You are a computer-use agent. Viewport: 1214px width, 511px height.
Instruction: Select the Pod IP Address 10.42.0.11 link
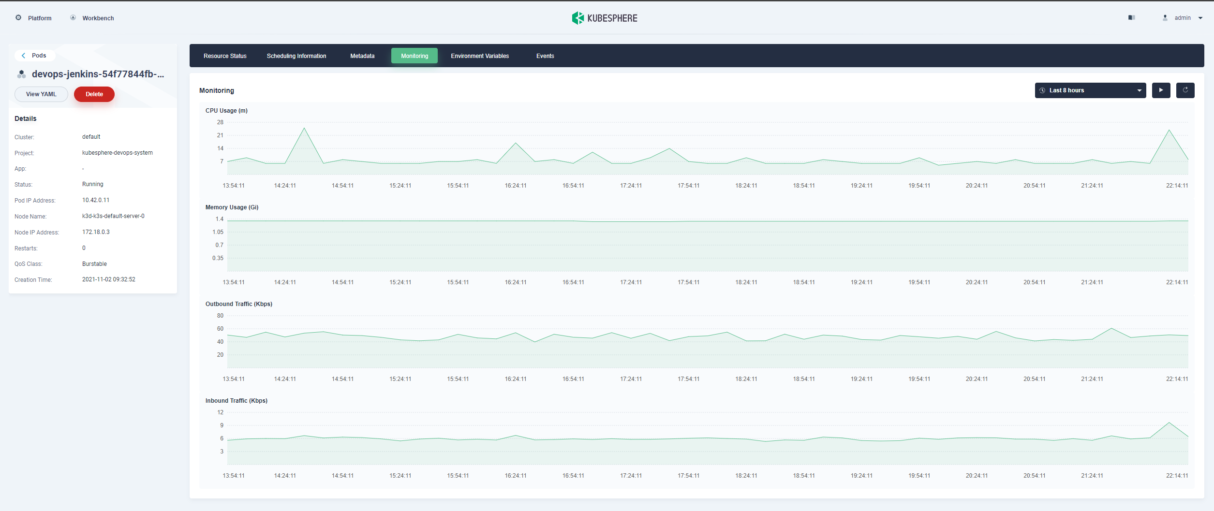[x=96, y=200]
